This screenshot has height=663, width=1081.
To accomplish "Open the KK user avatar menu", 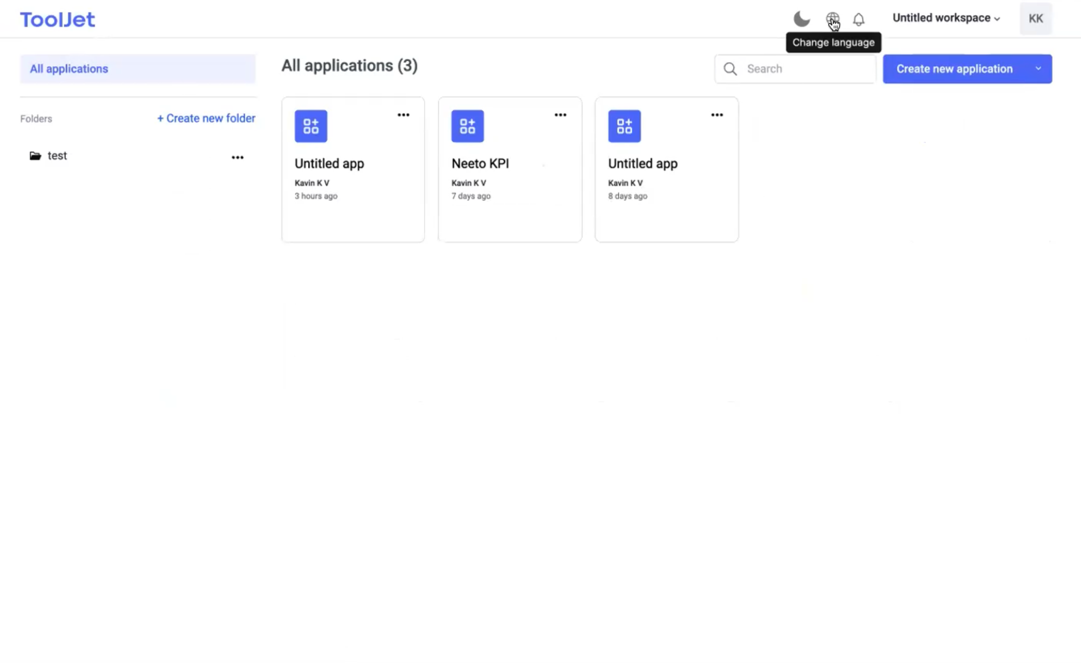I will coord(1035,19).
